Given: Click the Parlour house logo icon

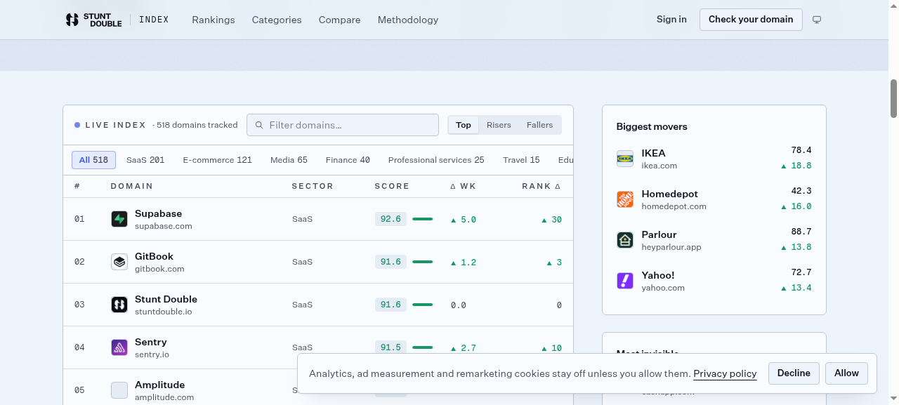Looking at the screenshot, I should (x=625, y=240).
